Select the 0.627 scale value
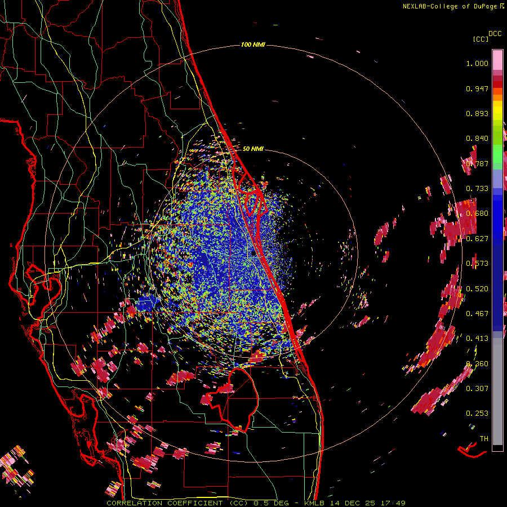The width and height of the screenshot is (507, 507). point(477,239)
